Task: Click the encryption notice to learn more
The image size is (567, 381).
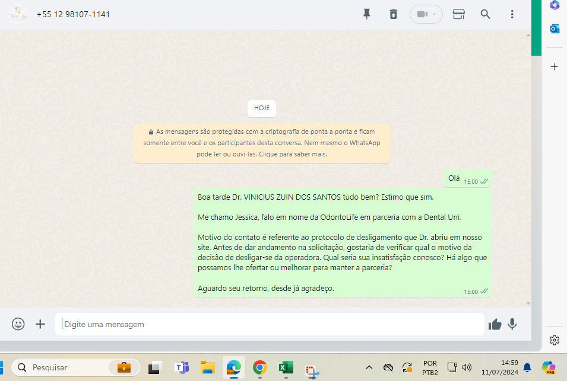Action: pos(262,143)
